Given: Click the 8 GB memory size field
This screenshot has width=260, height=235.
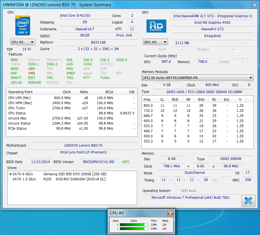Looking at the screenshot, I should pos(172,159).
